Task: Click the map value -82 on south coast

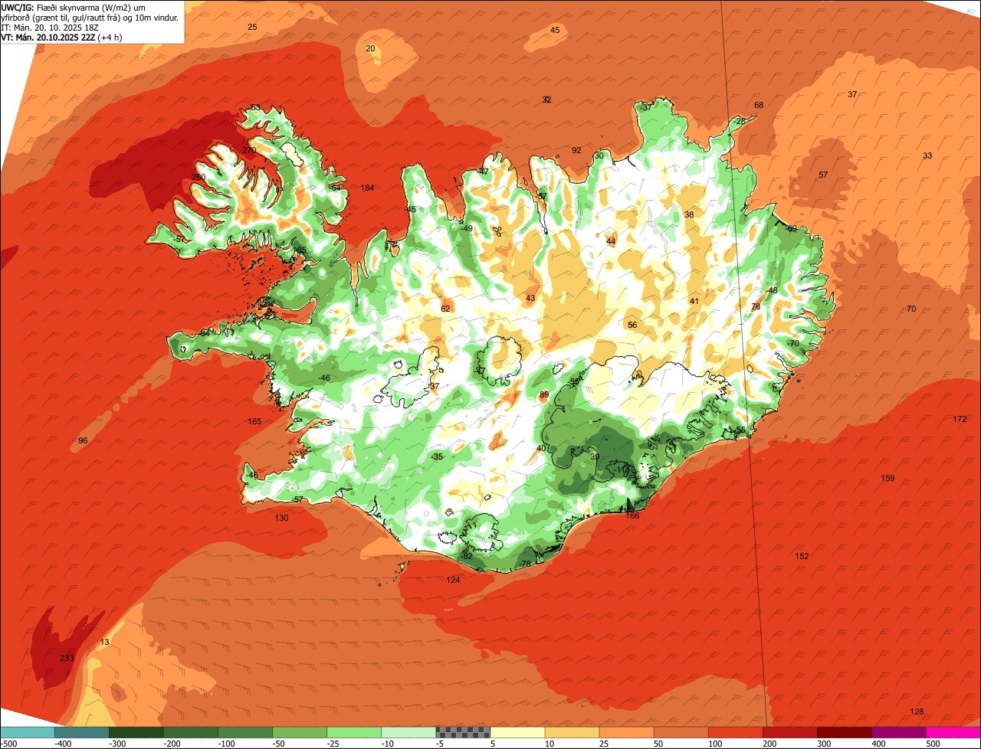Action: click(x=467, y=556)
